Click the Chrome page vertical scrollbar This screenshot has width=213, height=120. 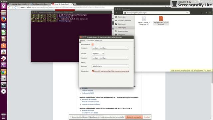tap(212, 46)
